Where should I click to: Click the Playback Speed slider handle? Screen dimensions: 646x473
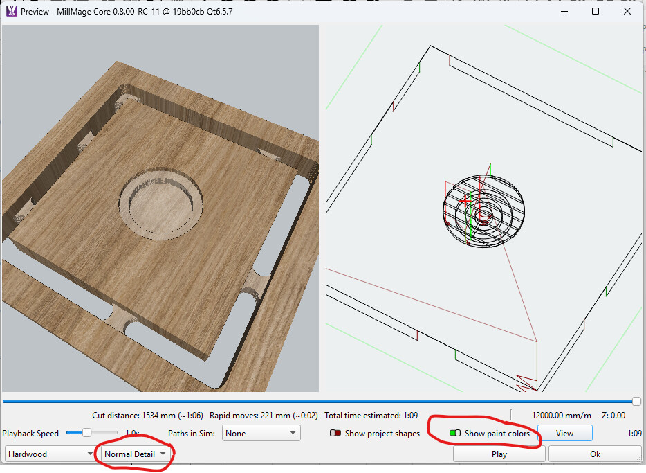point(87,433)
